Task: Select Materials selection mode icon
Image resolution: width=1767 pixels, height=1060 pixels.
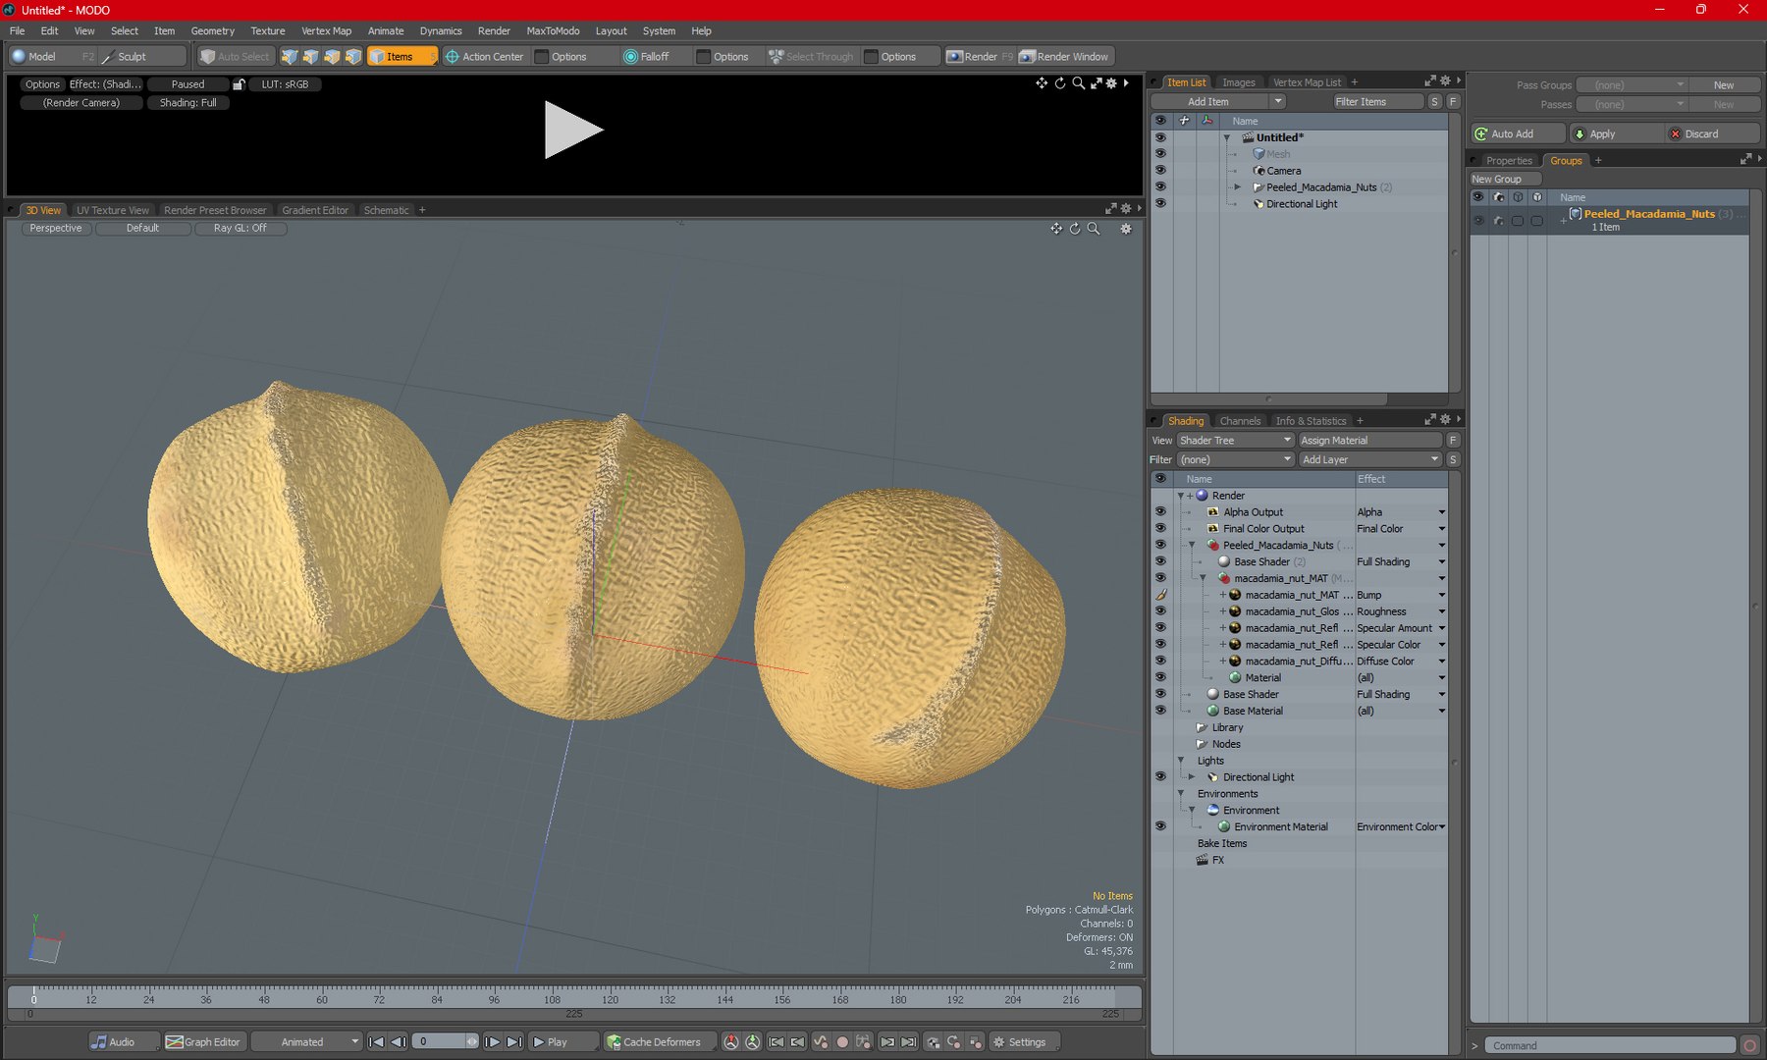Action: [x=353, y=56]
